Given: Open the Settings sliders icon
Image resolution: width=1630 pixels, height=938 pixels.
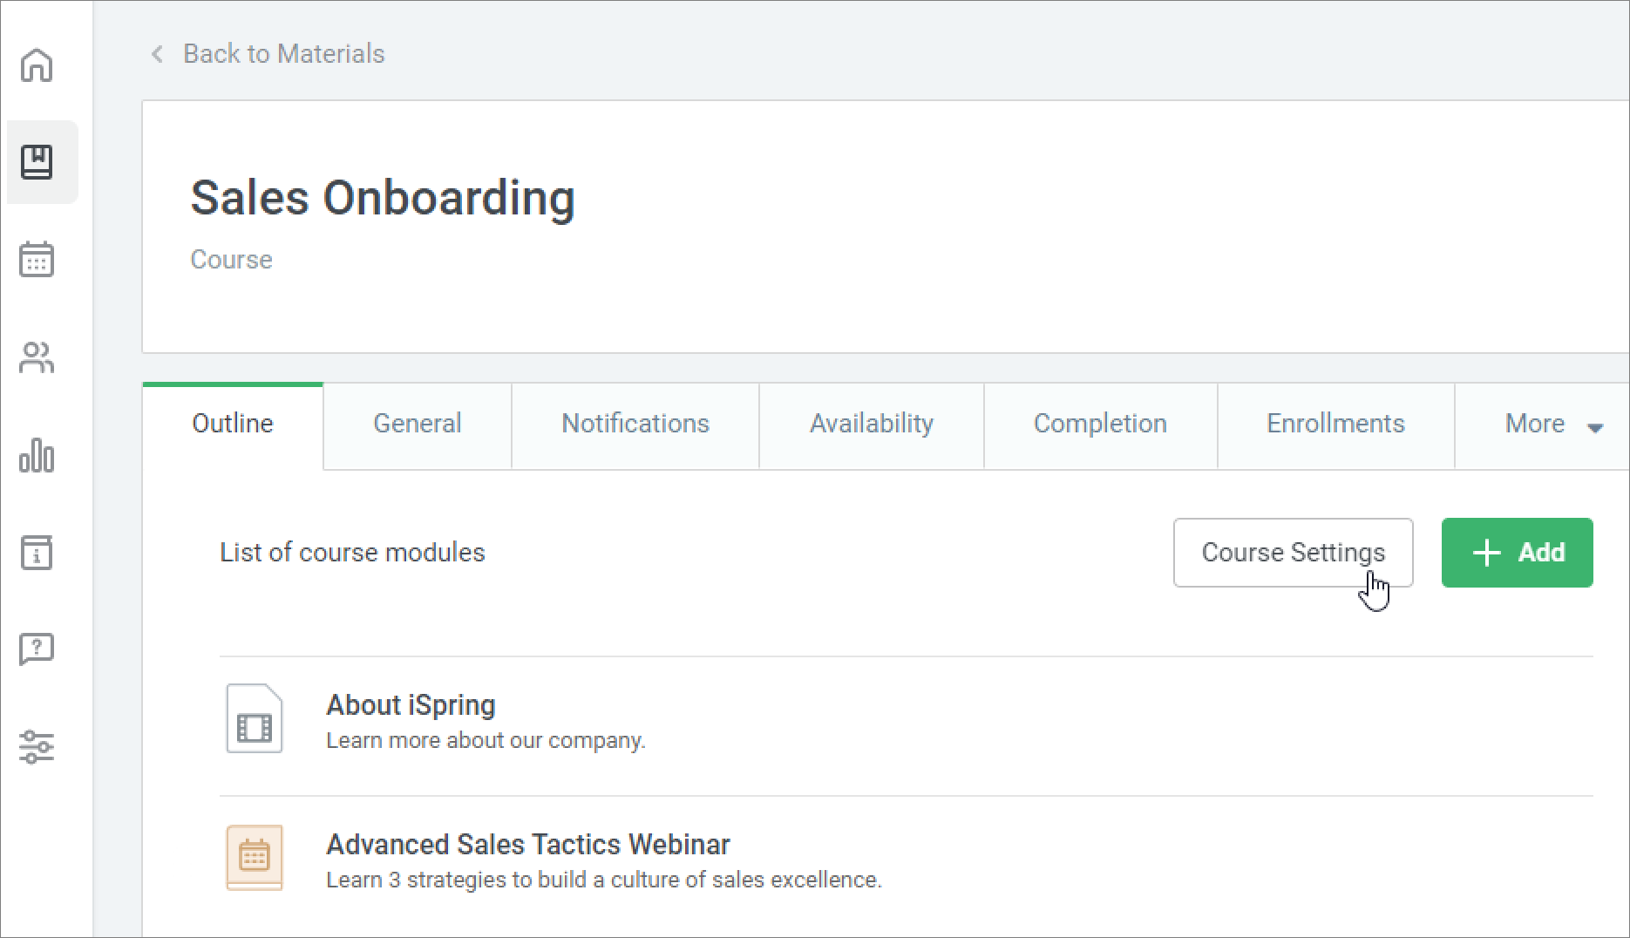Looking at the screenshot, I should 37,747.
